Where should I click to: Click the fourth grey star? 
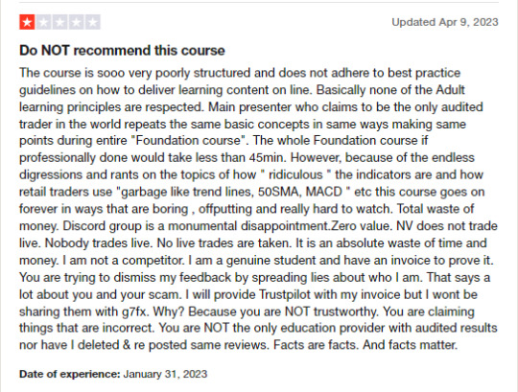[x=76, y=22]
